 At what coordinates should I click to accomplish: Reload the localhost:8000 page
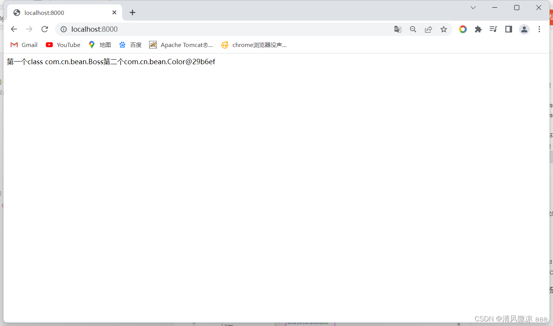coord(45,29)
